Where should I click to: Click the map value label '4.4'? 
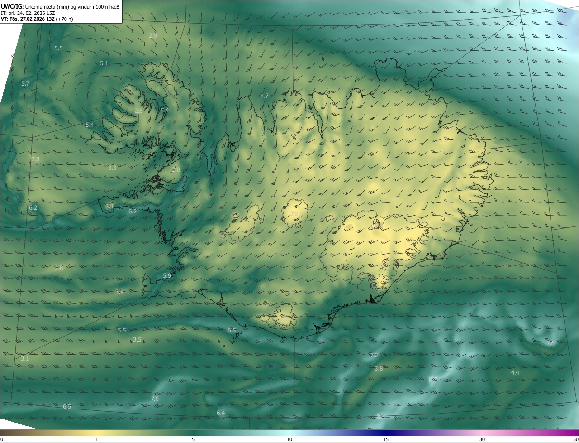[x=515, y=372]
